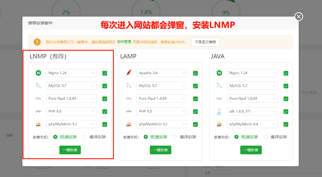This screenshot has width=322, height=177.
Task: Click the MySQL dolphin icon in LAMP column
Action: coord(129,86)
